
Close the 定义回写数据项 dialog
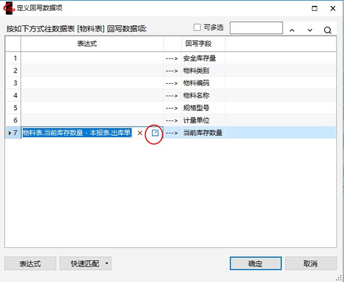pyautogui.click(x=333, y=9)
